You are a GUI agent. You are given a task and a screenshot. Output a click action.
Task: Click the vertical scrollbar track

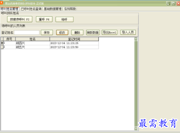tap(136, 84)
